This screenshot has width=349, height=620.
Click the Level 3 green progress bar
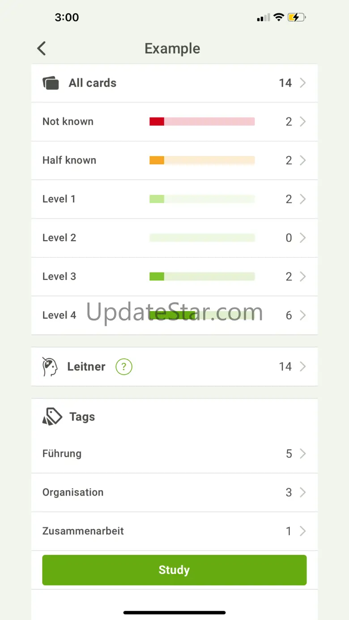tap(202, 277)
